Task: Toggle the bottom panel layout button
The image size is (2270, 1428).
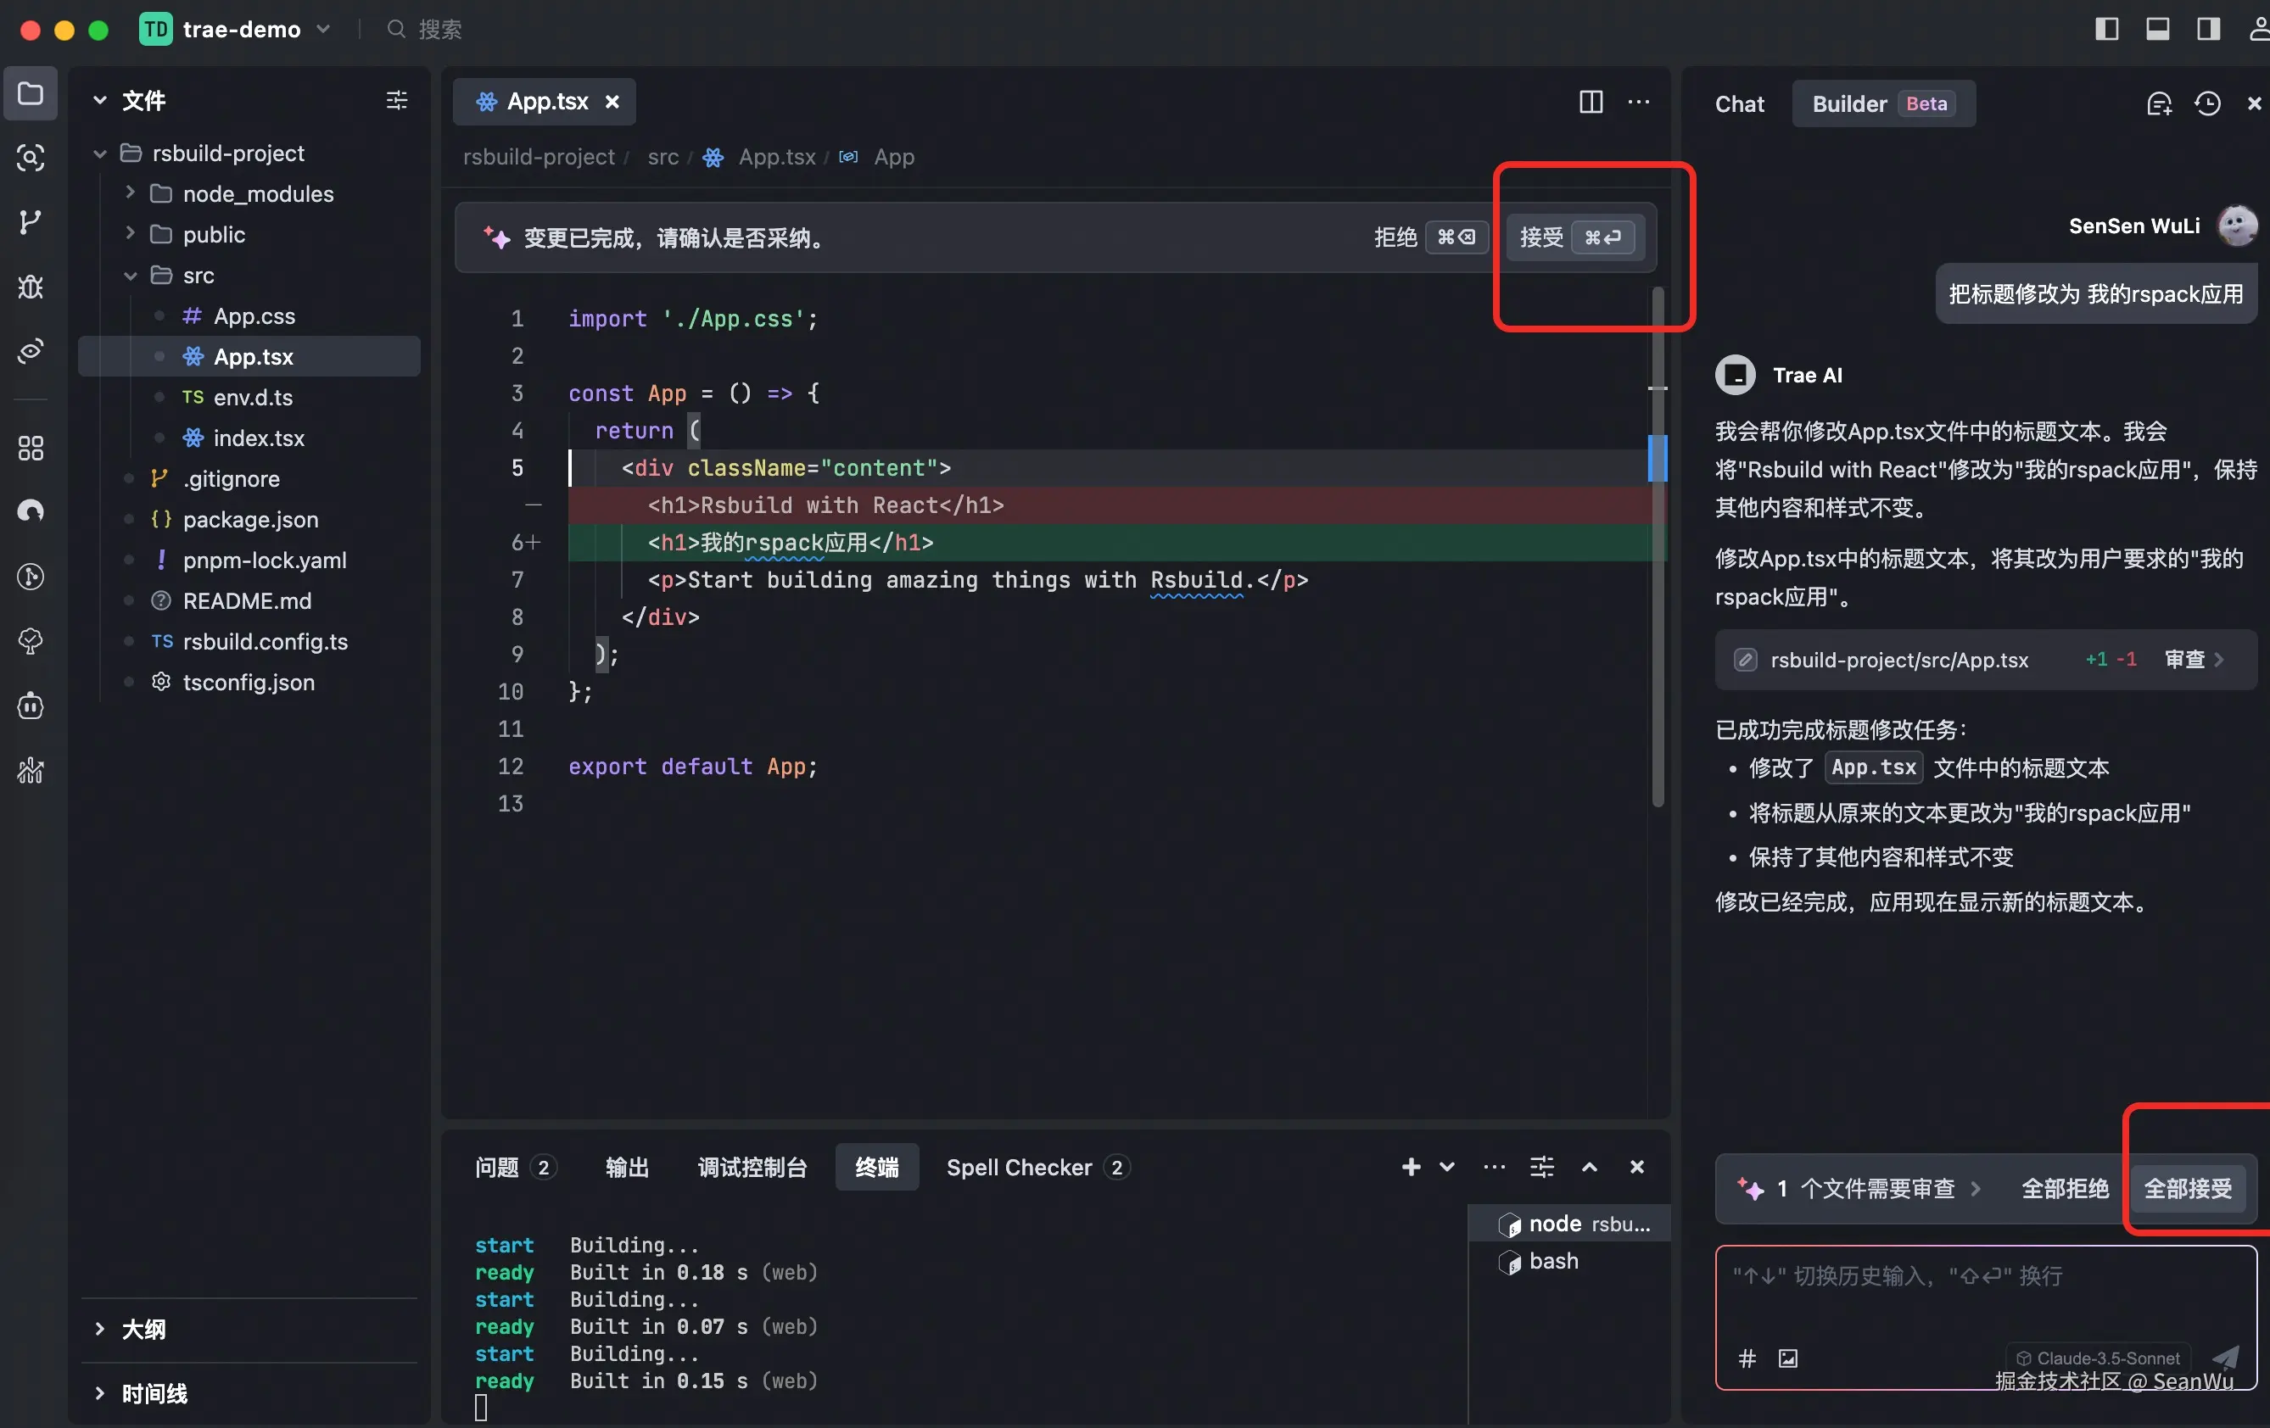Action: (2157, 29)
